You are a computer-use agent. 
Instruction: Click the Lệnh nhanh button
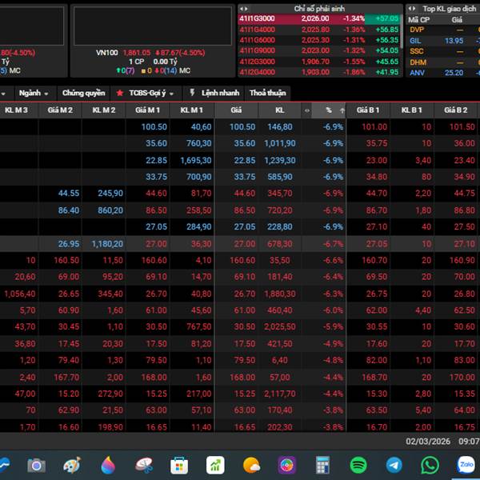click(218, 93)
